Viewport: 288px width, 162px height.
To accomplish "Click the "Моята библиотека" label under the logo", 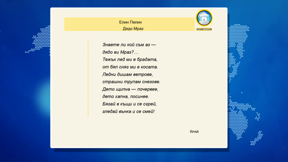I will pyautogui.click(x=204, y=29).
